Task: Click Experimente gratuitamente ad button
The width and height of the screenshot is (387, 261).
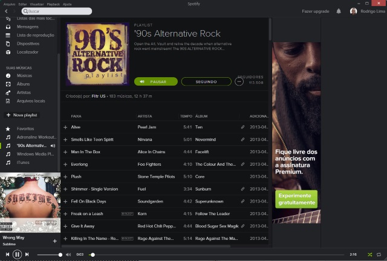Action: coord(296,199)
